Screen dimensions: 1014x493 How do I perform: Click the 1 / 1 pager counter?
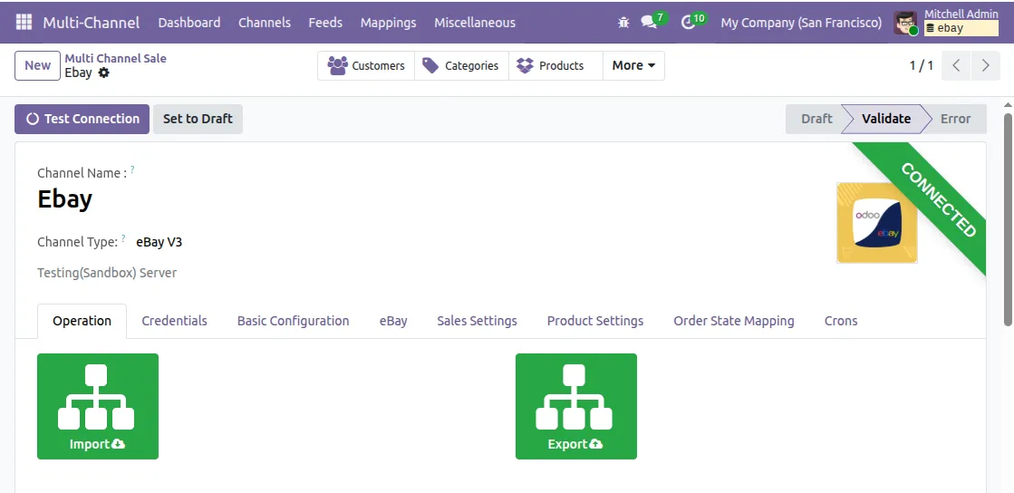pos(921,65)
